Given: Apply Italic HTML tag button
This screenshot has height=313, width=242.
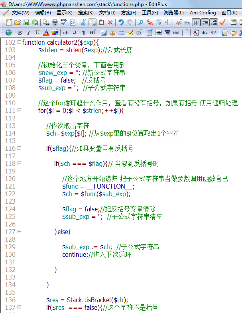Looking at the screenshot, I should pyautogui.click(x=29, y=33).
